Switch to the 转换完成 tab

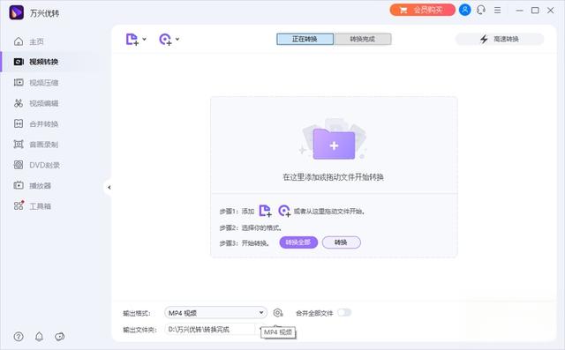coord(363,39)
